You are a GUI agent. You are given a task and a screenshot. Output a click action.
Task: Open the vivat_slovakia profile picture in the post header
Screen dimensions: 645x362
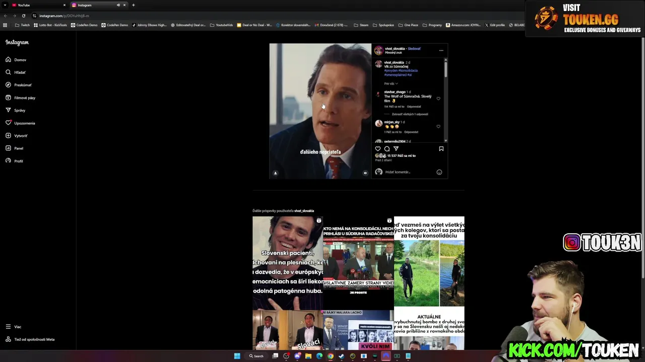(x=378, y=50)
